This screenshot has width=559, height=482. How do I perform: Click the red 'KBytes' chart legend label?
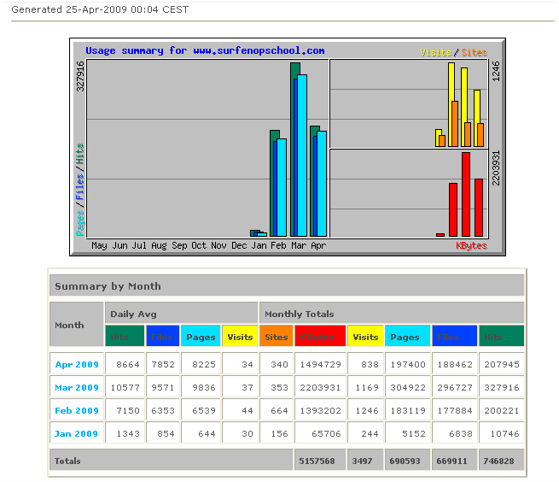(471, 245)
